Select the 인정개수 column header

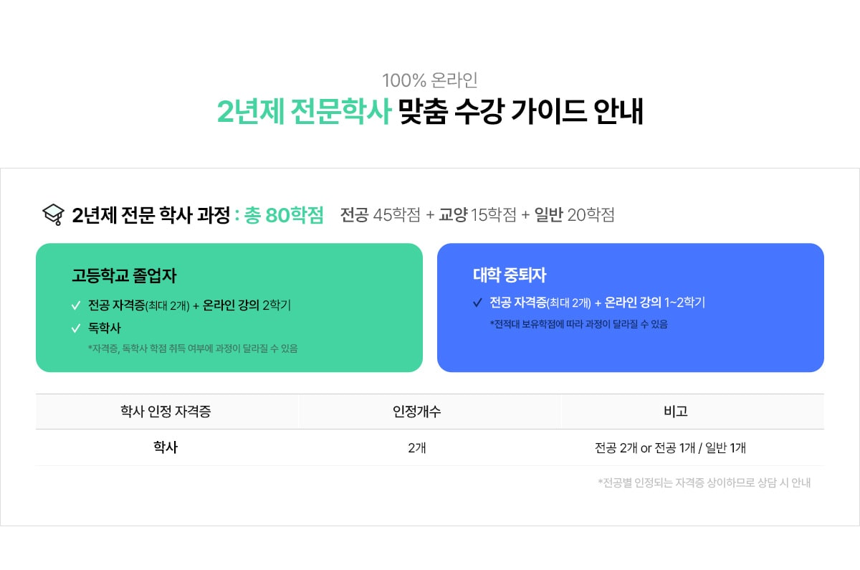pyautogui.click(x=416, y=412)
